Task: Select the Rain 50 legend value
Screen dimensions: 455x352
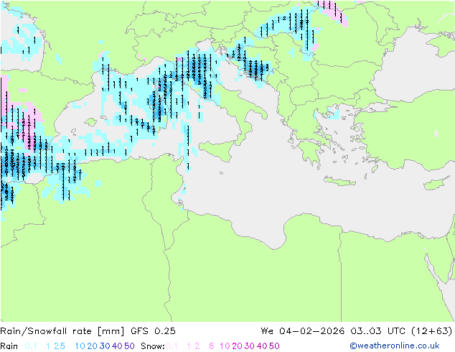Action: (129, 346)
